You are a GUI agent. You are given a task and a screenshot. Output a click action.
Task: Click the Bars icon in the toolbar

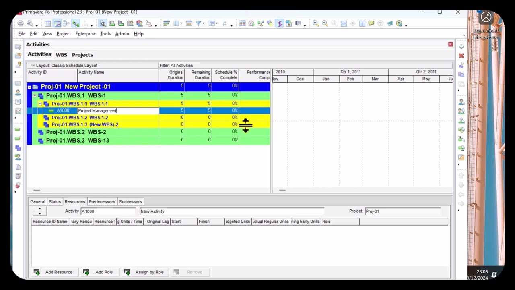(167, 24)
